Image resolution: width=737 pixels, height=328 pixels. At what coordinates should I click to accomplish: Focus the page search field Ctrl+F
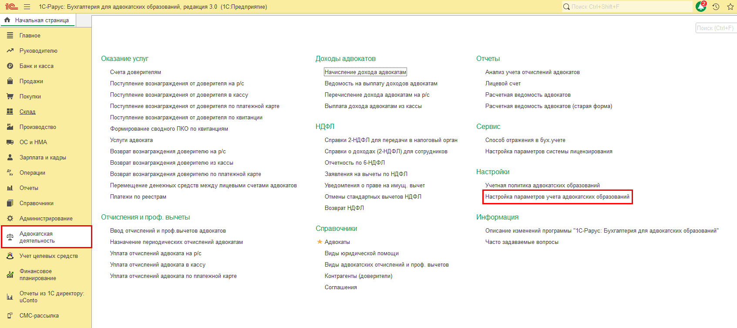tap(716, 28)
